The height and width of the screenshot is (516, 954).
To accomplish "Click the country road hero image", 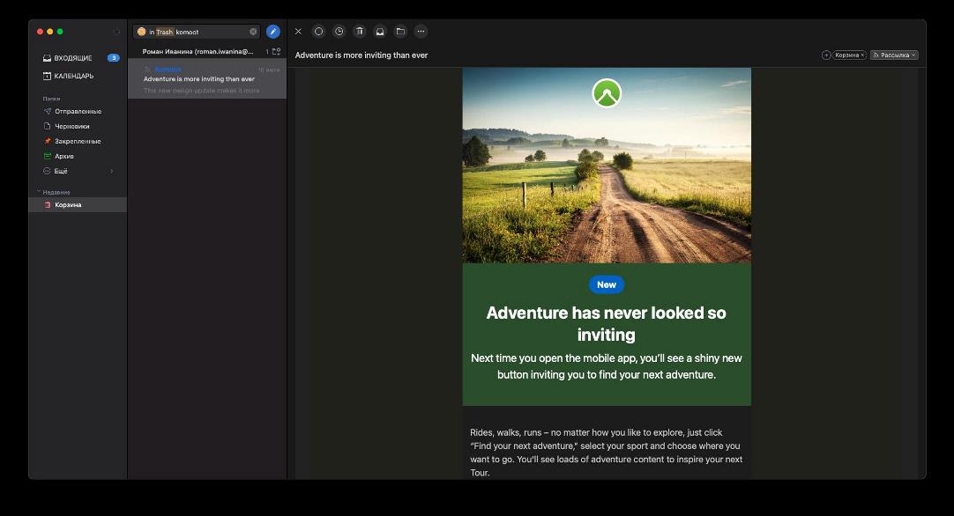I will tap(607, 166).
